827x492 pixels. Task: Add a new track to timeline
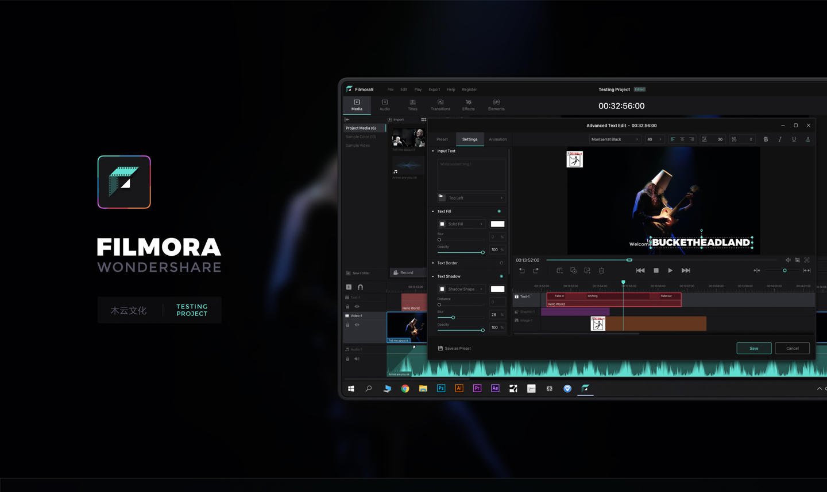[x=349, y=287]
